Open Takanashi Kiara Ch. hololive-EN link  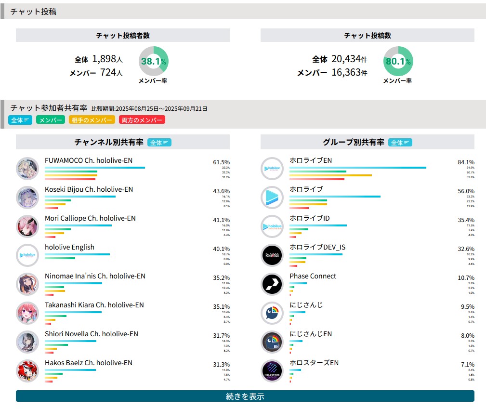tap(94, 305)
